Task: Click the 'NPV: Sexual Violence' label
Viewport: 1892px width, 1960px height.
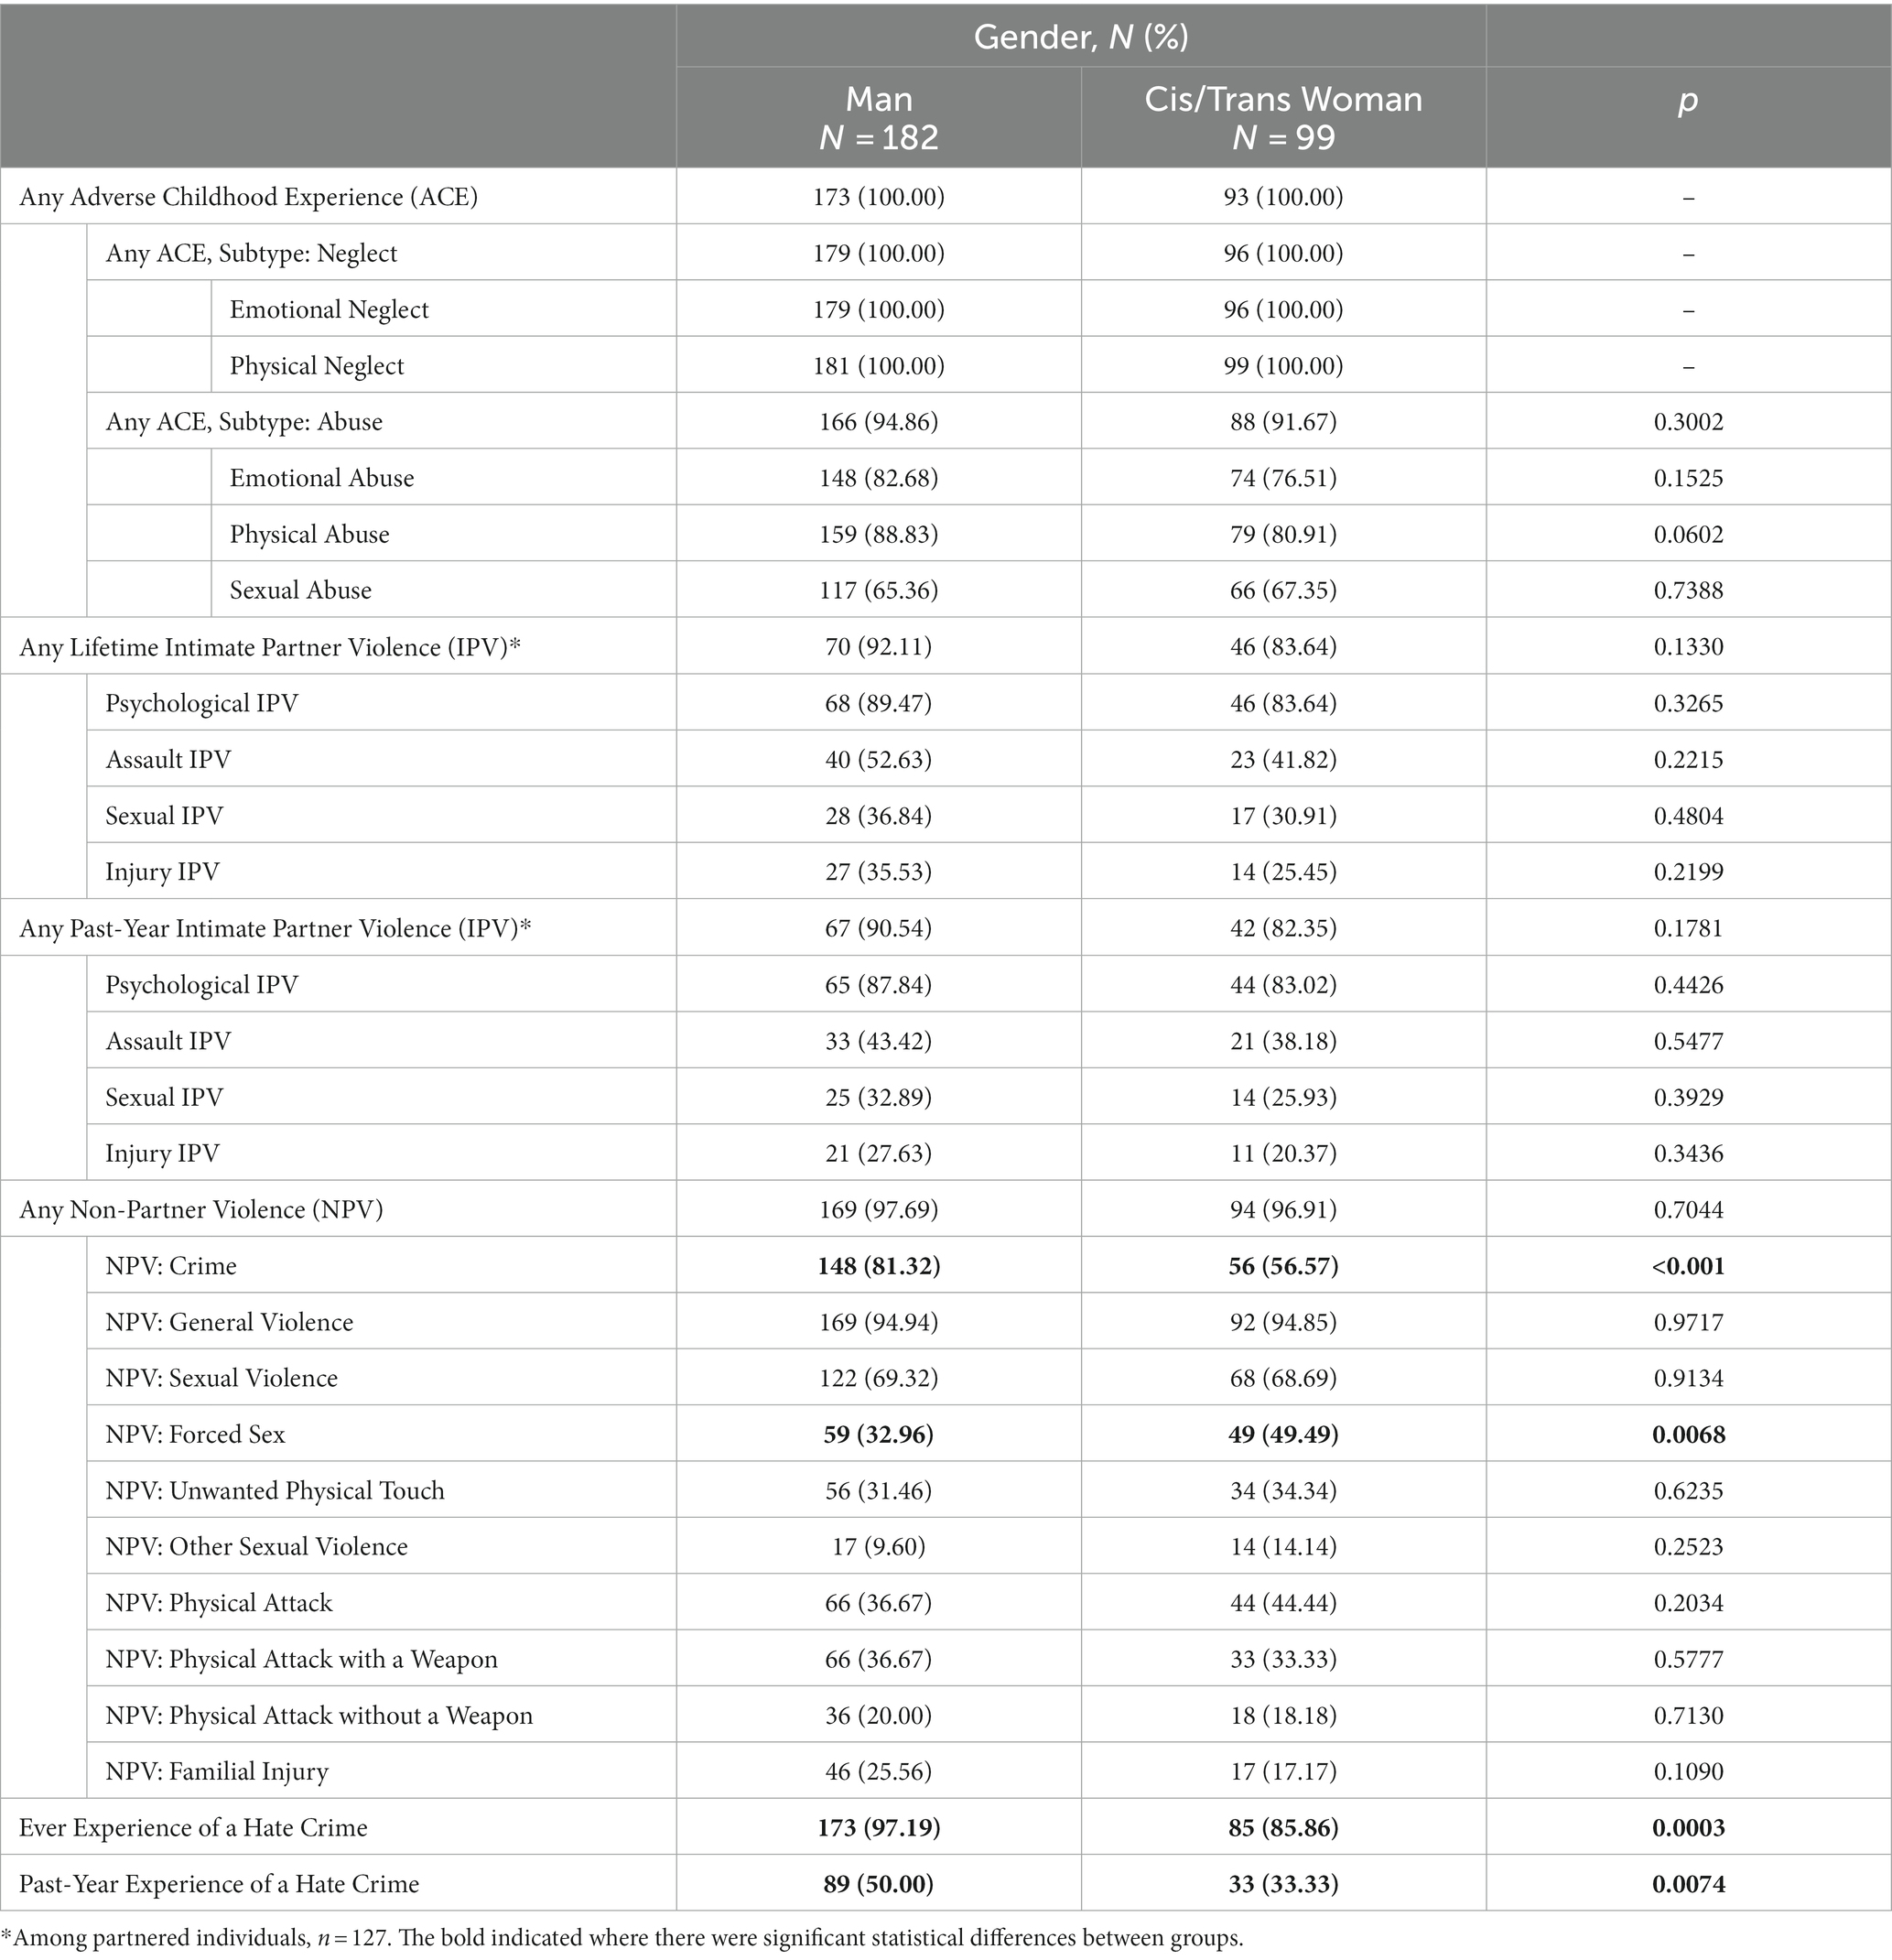Action: (221, 1378)
